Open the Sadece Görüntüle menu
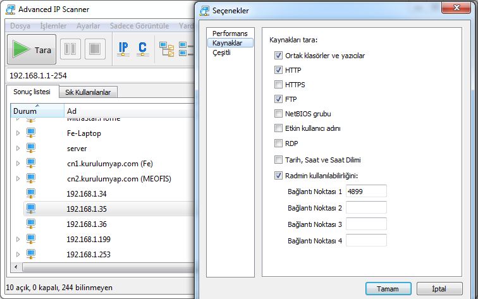This screenshot has height=299, width=478. click(139, 26)
